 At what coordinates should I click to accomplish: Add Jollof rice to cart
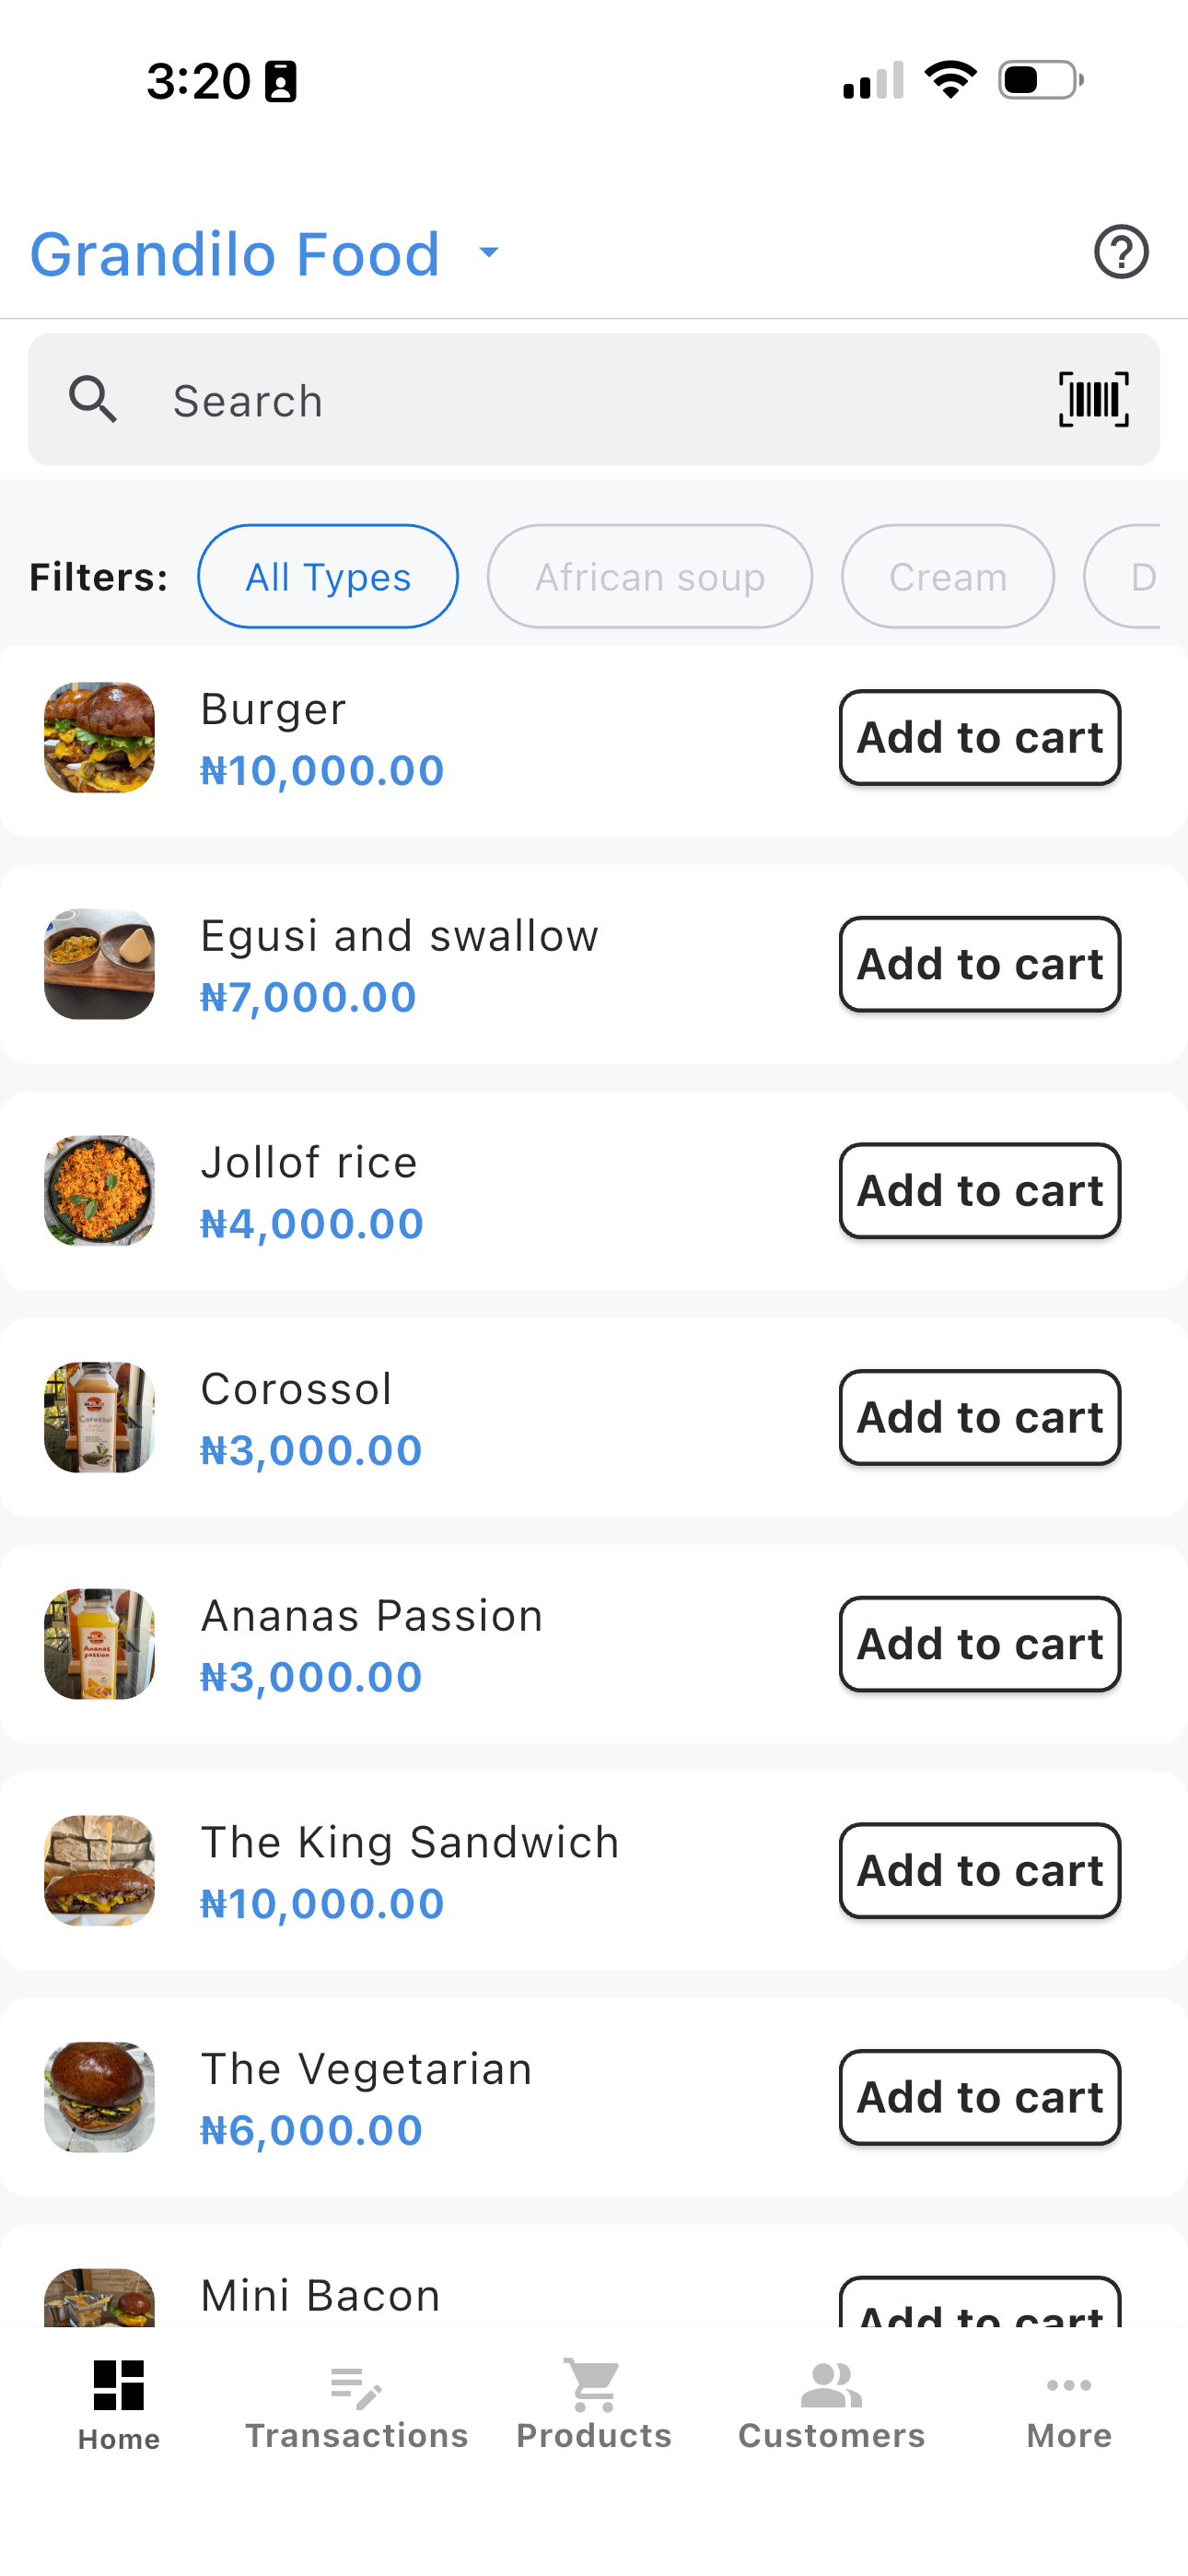click(979, 1191)
